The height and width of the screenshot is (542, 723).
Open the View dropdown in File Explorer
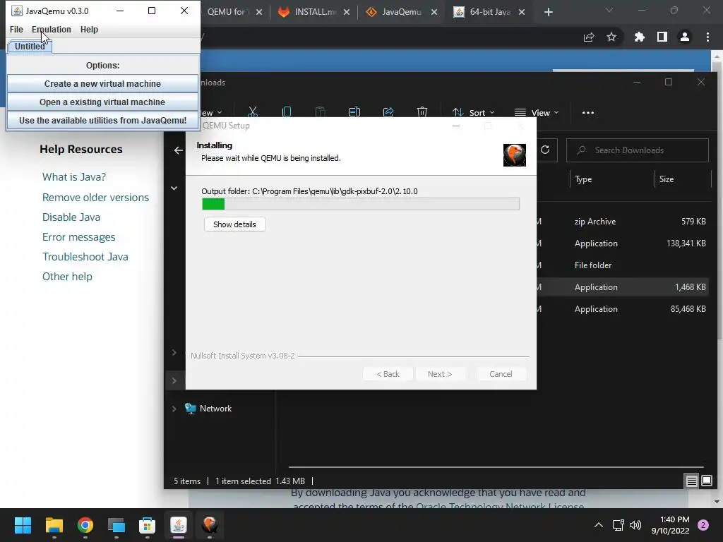pyautogui.click(x=537, y=112)
